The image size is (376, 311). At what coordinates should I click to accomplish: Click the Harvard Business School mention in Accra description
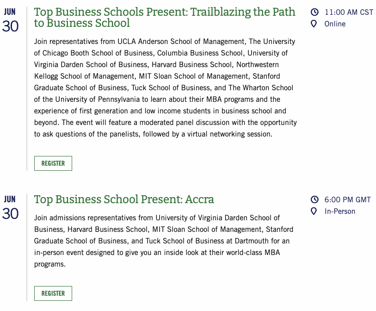[x=107, y=230]
